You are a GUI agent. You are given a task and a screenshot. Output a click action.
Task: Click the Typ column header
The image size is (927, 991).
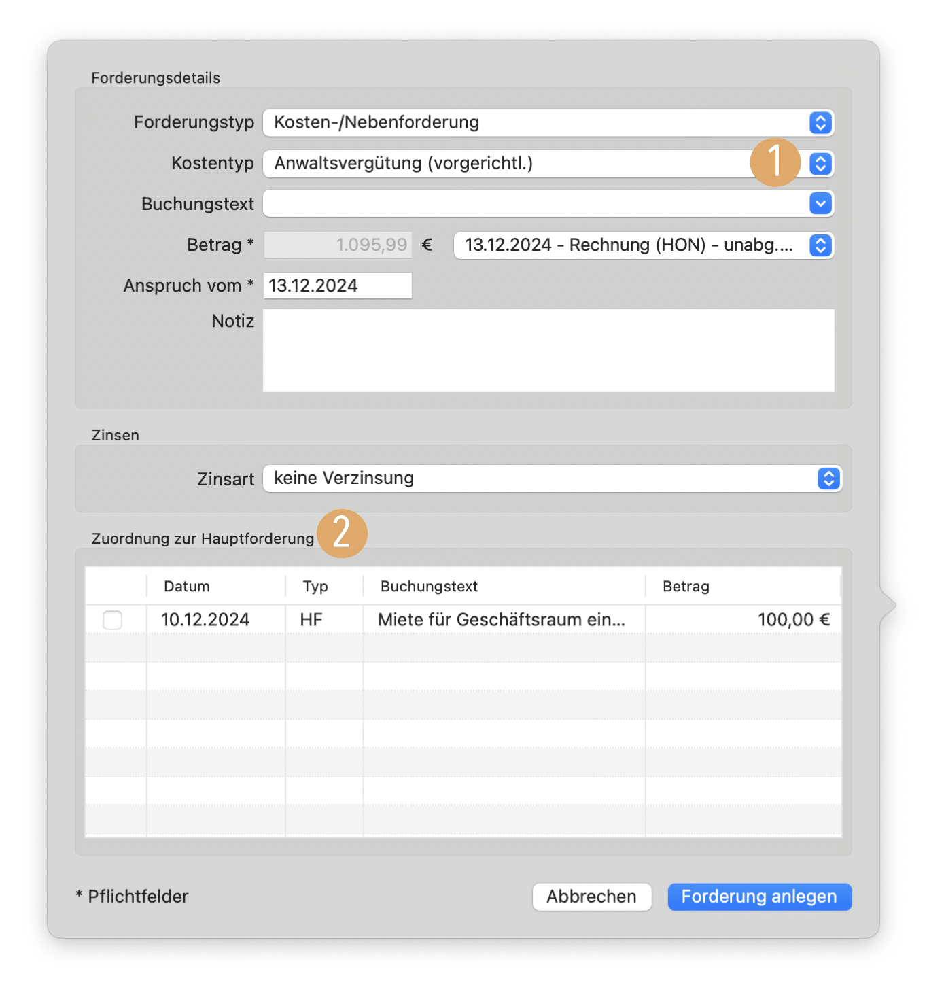click(325, 587)
